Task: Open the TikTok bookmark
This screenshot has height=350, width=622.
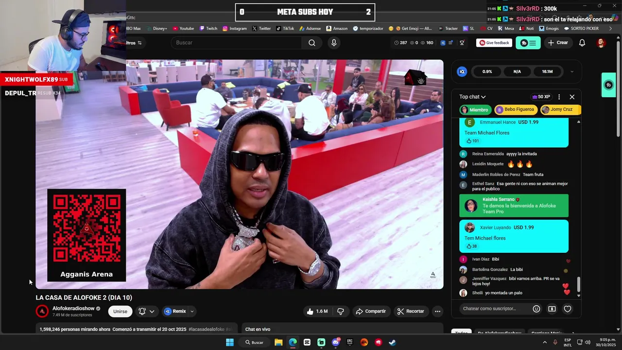Action: (x=285, y=29)
